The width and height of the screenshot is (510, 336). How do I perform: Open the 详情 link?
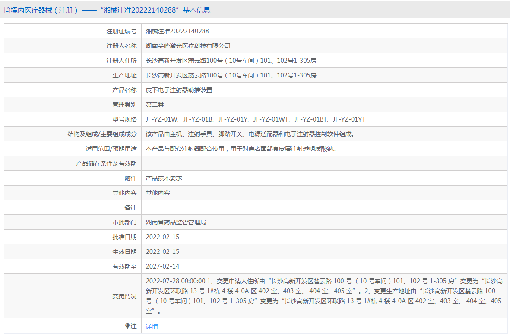152,326
